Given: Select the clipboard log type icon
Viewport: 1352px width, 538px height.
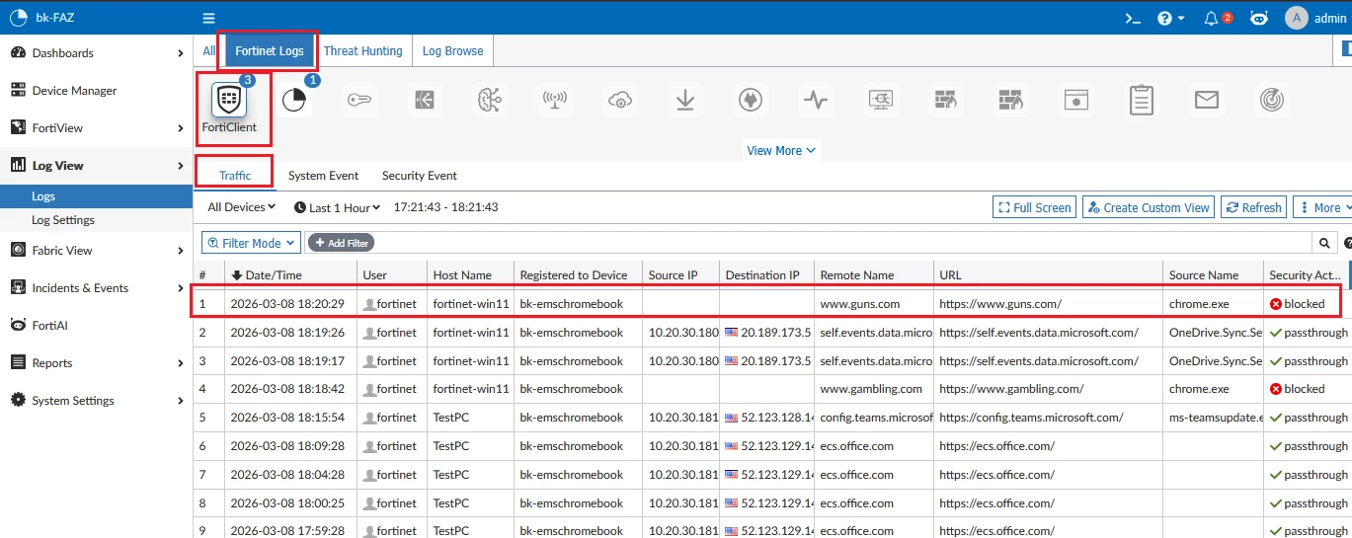Looking at the screenshot, I should pos(1142,100).
